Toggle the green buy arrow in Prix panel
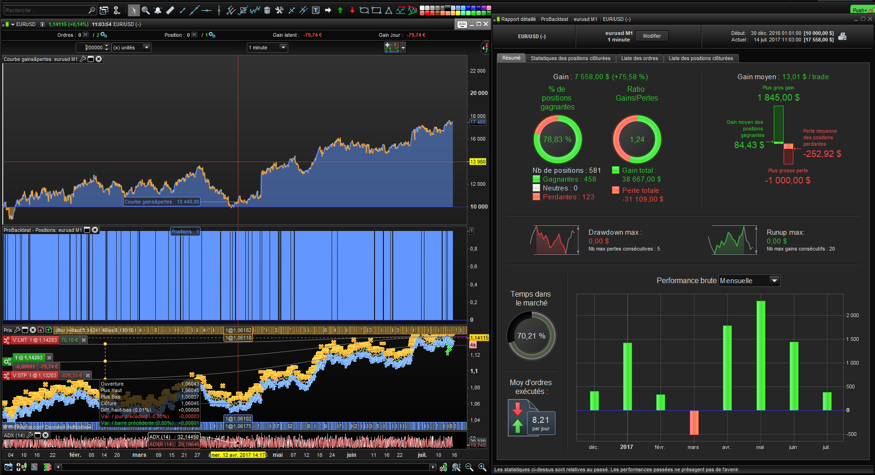875x475 pixels. 49,330
